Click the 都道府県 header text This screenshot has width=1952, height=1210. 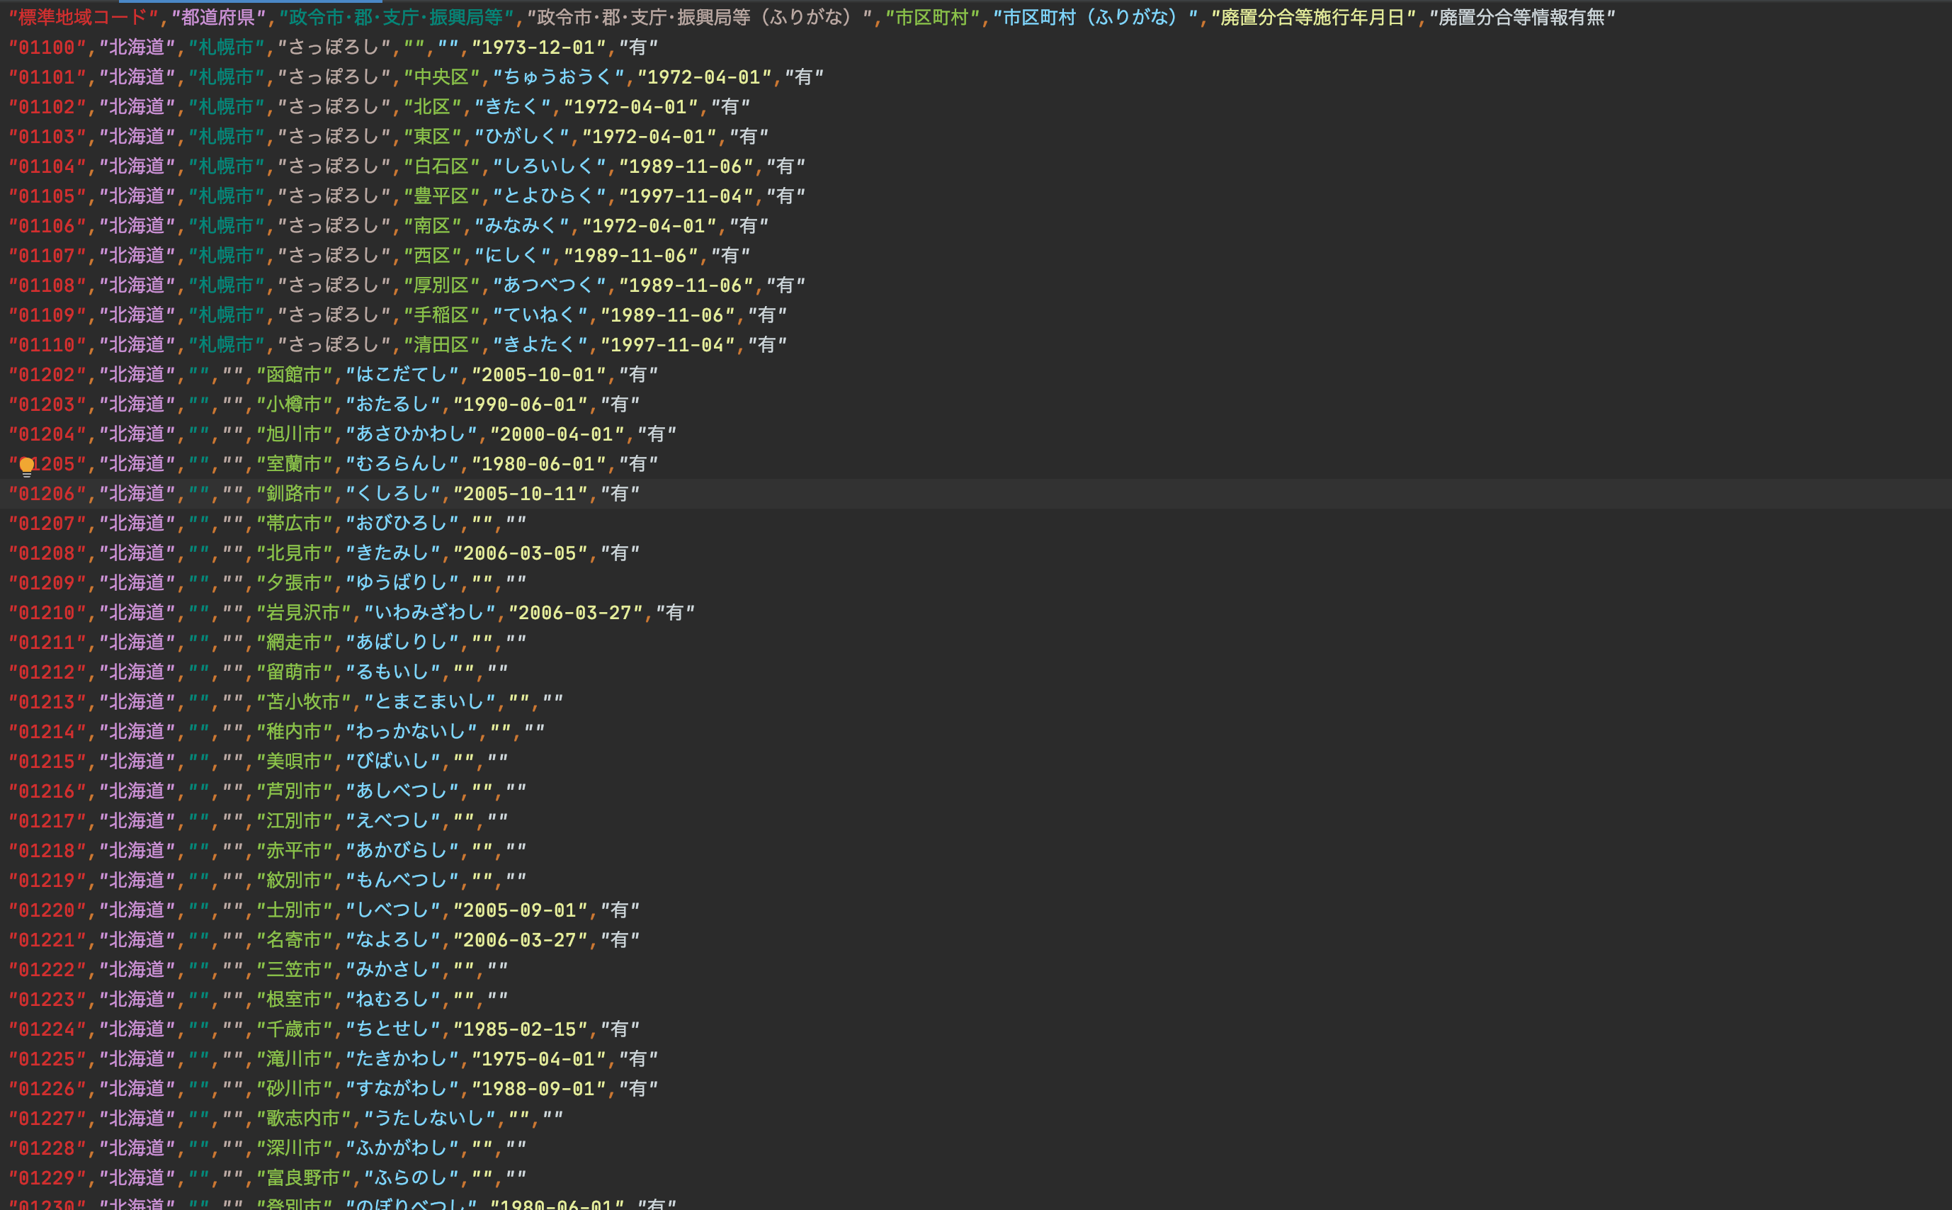click(x=217, y=18)
